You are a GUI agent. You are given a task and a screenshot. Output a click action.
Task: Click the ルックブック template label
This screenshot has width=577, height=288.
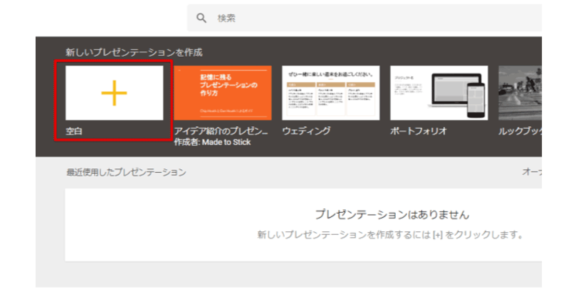coord(520,131)
